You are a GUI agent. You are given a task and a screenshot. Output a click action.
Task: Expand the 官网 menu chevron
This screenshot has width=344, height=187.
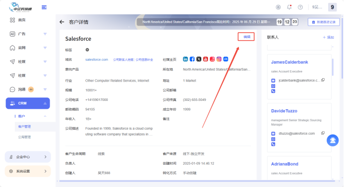pyautogui.click(x=45, y=48)
